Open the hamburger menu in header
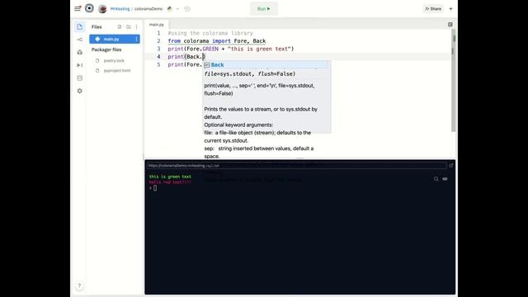This screenshot has height=297, width=528. (78, 9)
